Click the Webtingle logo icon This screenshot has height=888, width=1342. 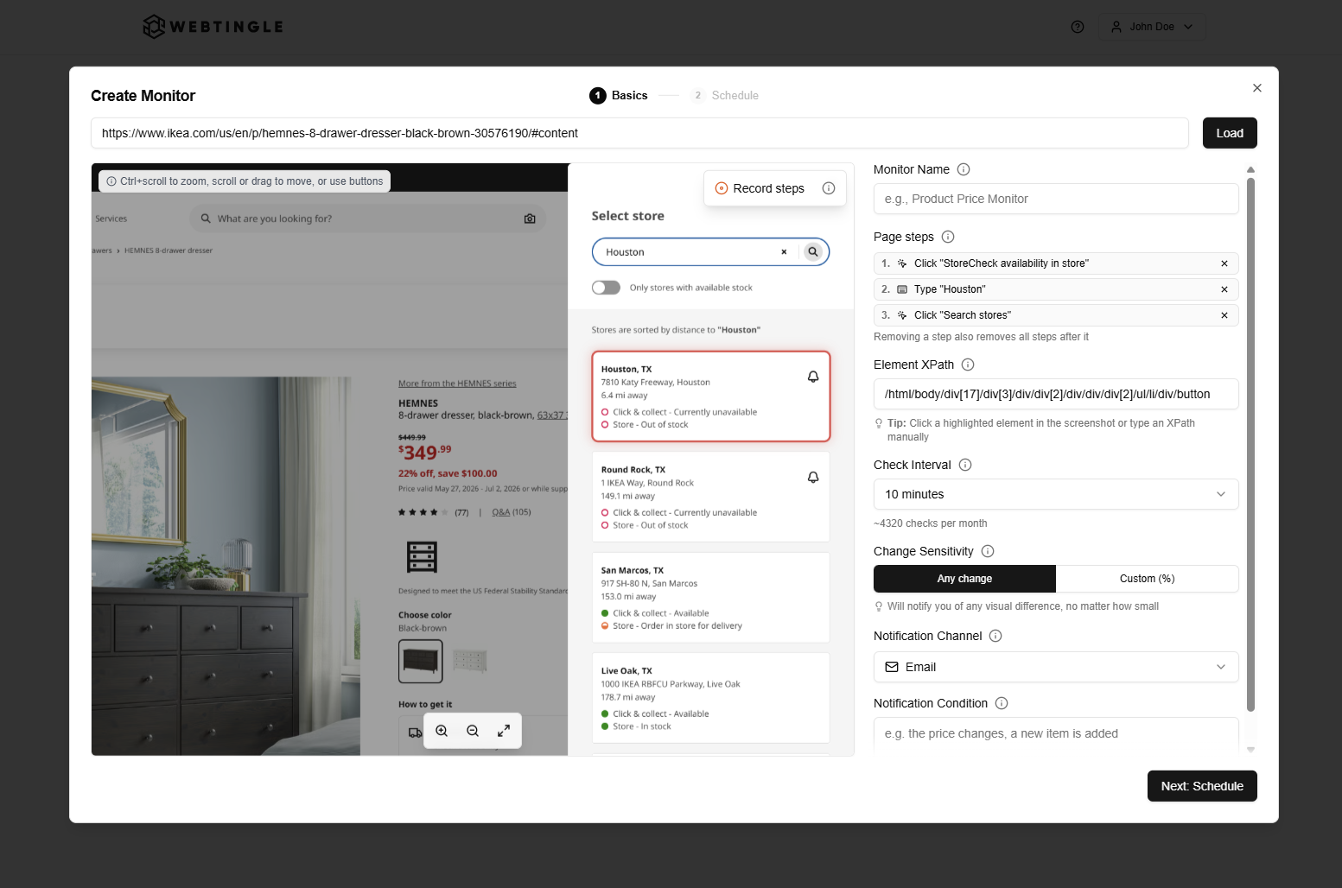pyautogui.click(x=154, y=27)
